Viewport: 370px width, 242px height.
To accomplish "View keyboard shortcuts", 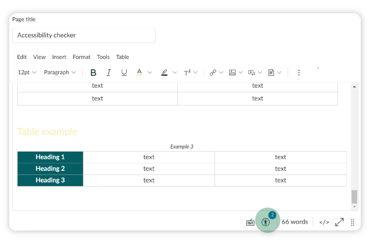I will 250,222.
